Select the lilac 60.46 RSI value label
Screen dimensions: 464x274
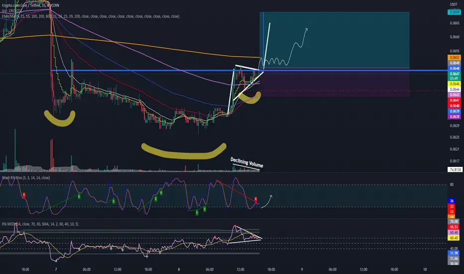pyautogui.click(x=454, y=233)
